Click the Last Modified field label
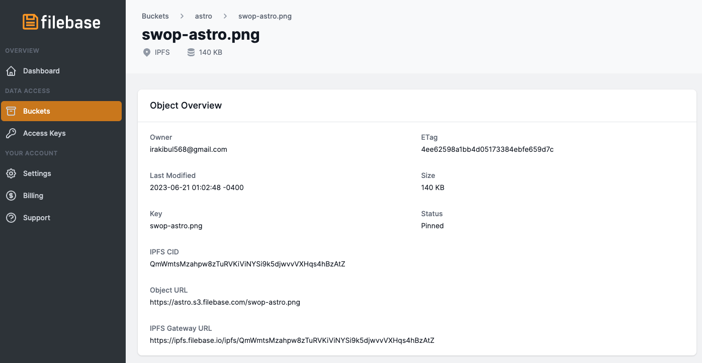The height and width of the screenshot is (363, 702). click(x=172, y=175)
